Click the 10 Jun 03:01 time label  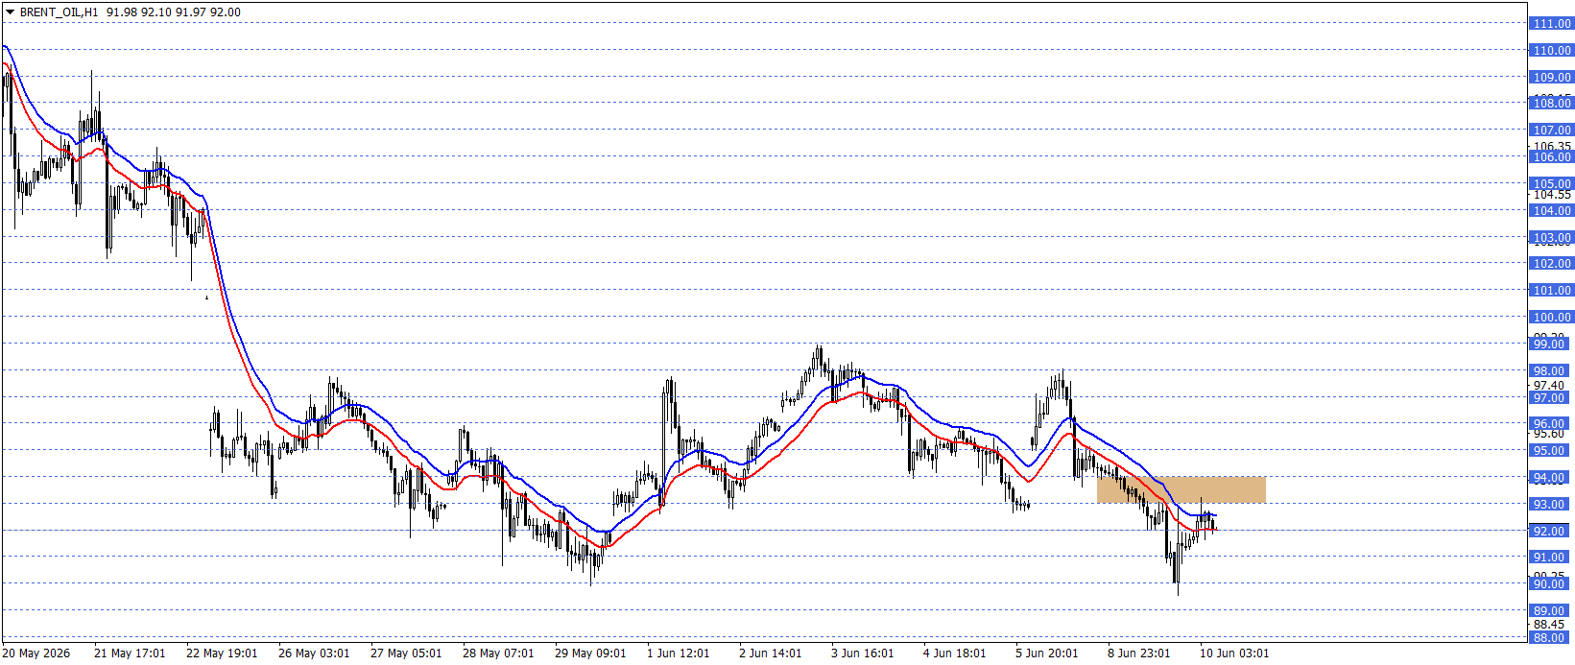[1234, 653]
